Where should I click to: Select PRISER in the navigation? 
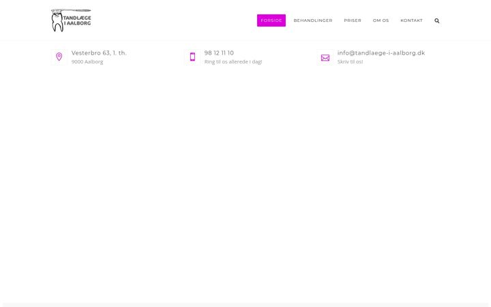coord(353,20)
